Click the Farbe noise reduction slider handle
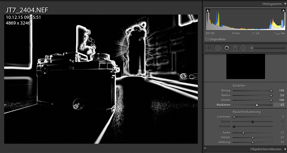The height and width of the screenshot is (153, 287). (243, 133)
